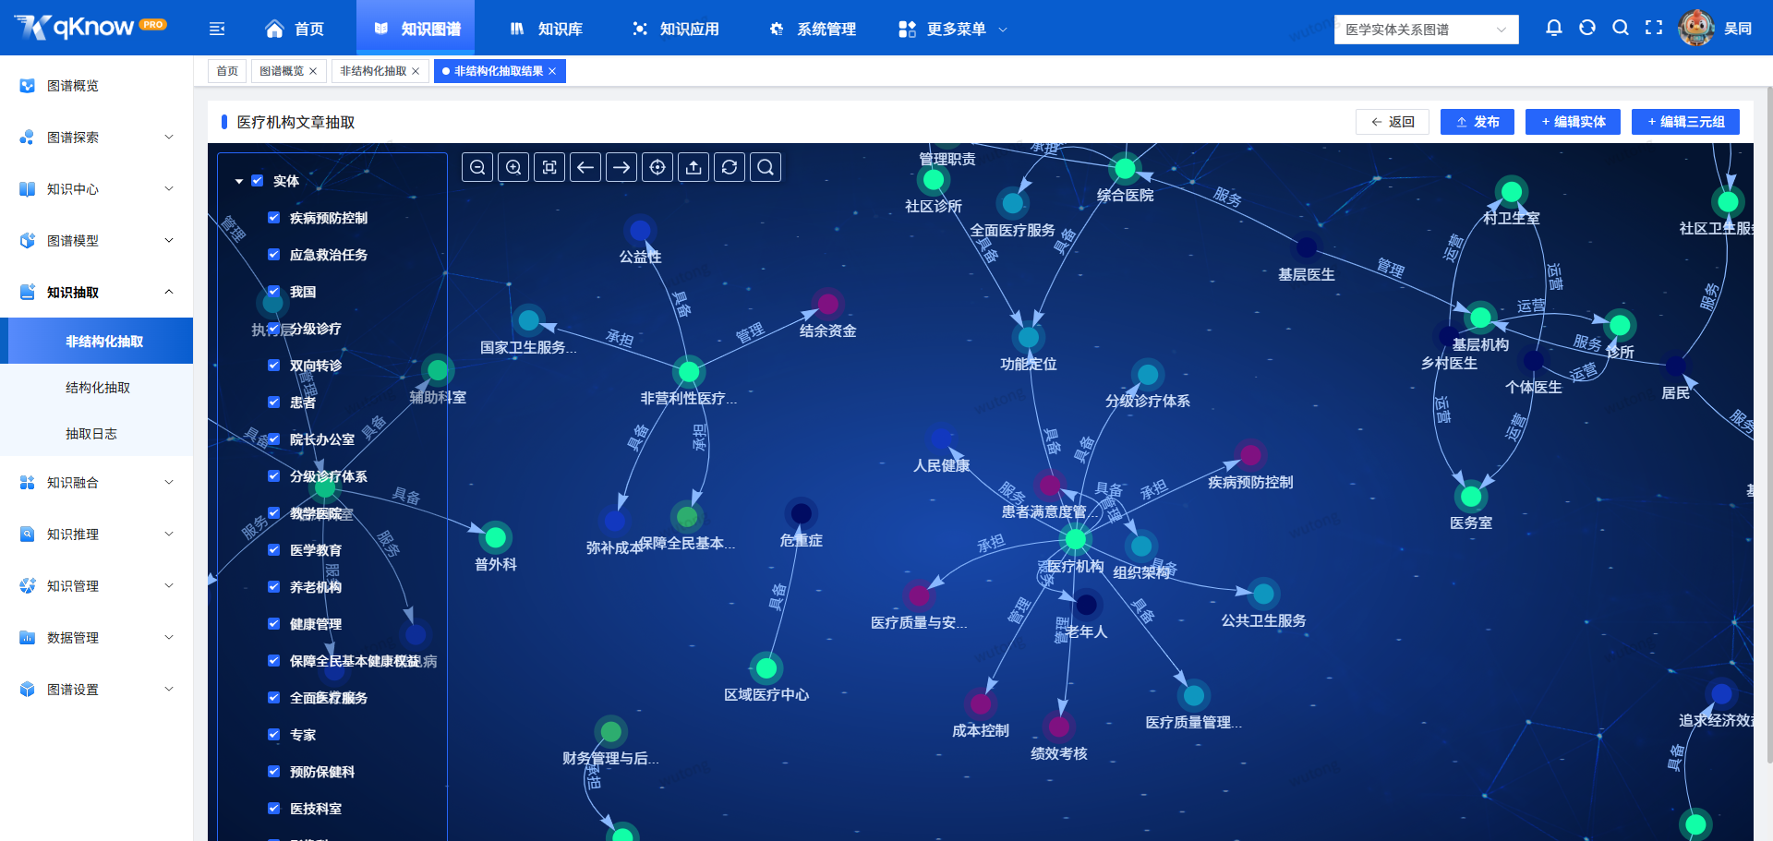Toggle the 应急救治任务 checkbox
Image resolution: width=1773 pixels, height=841 pixels.
click(x=274, y=255)
